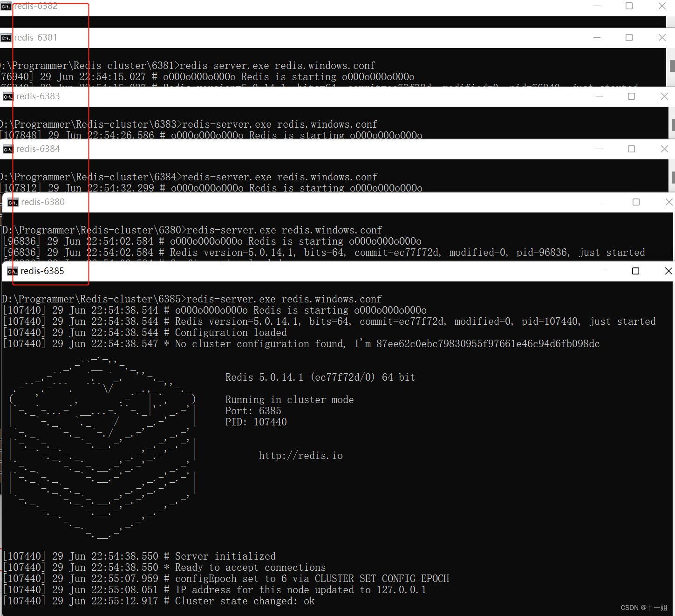Click the redis-6382 window console icon
The height and width of the screenshot is (616, 675).
(6, 6)
